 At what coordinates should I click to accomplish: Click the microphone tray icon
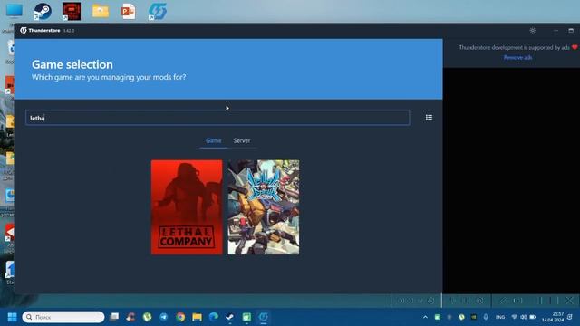click(x=486, y=317)
